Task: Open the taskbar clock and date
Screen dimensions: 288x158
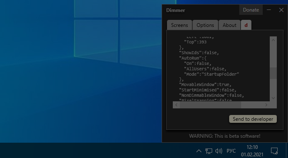Action: 252,151
